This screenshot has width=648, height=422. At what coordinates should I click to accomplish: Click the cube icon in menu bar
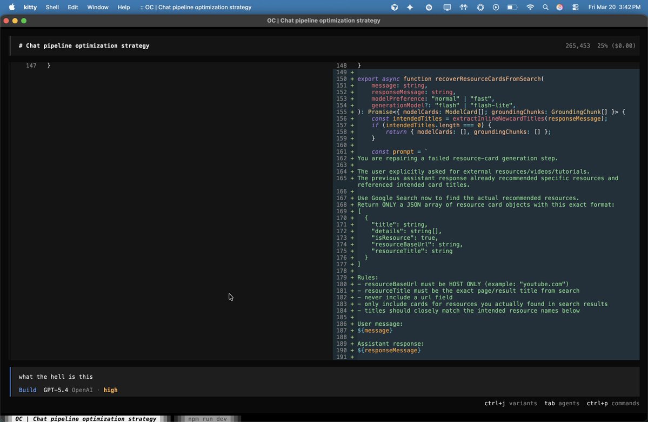[x=394, y=7]
